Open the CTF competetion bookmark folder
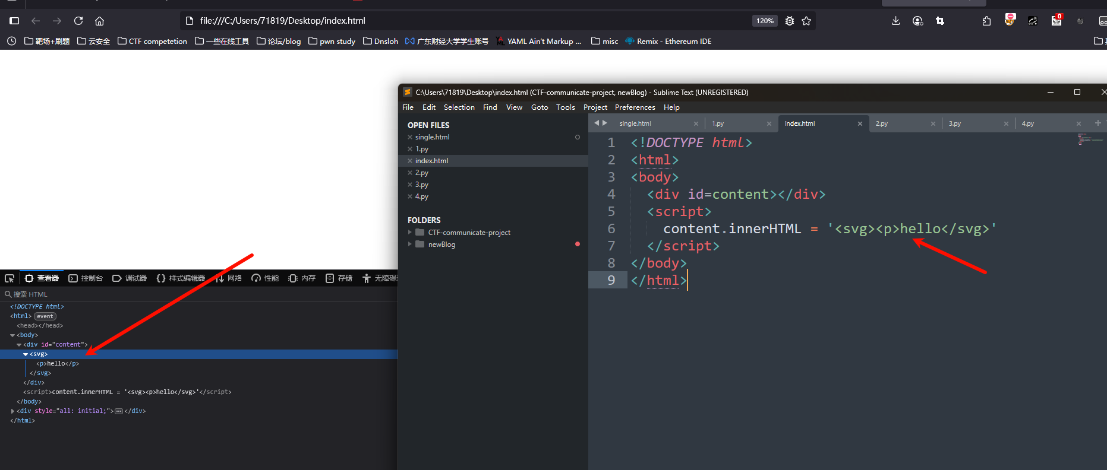1107x470 pixels. [152, 41]
